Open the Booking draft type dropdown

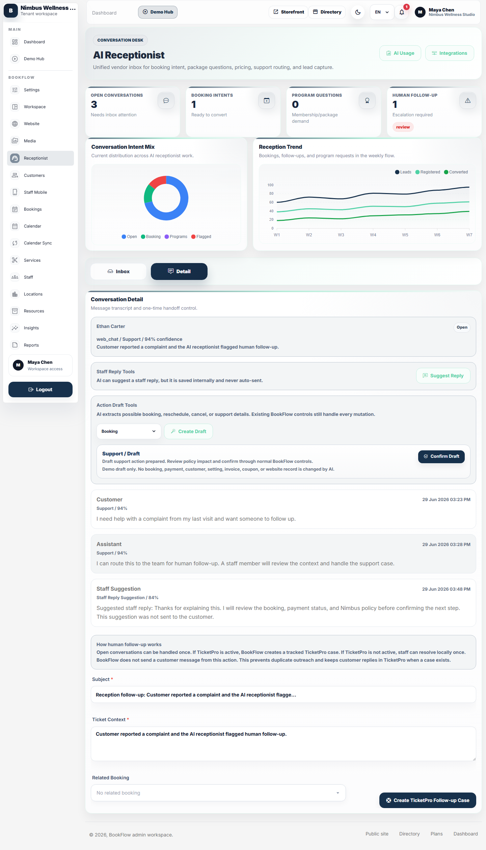[129, 431]
